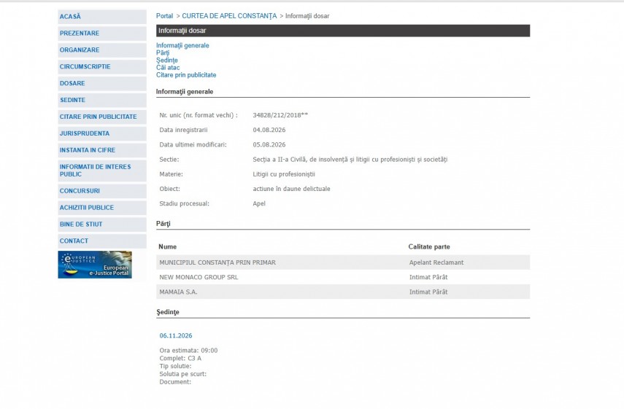Screen dimensions: 624x409
Task: Click the Ora estimata: 09:00 line
Action: point(188,351)
